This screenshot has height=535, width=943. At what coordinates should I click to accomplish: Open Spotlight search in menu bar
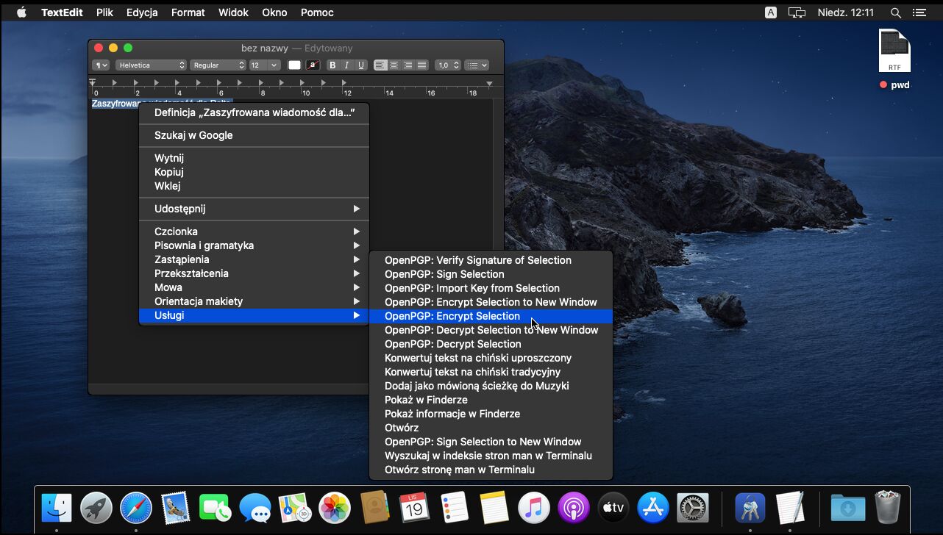[x=895, y=12]
